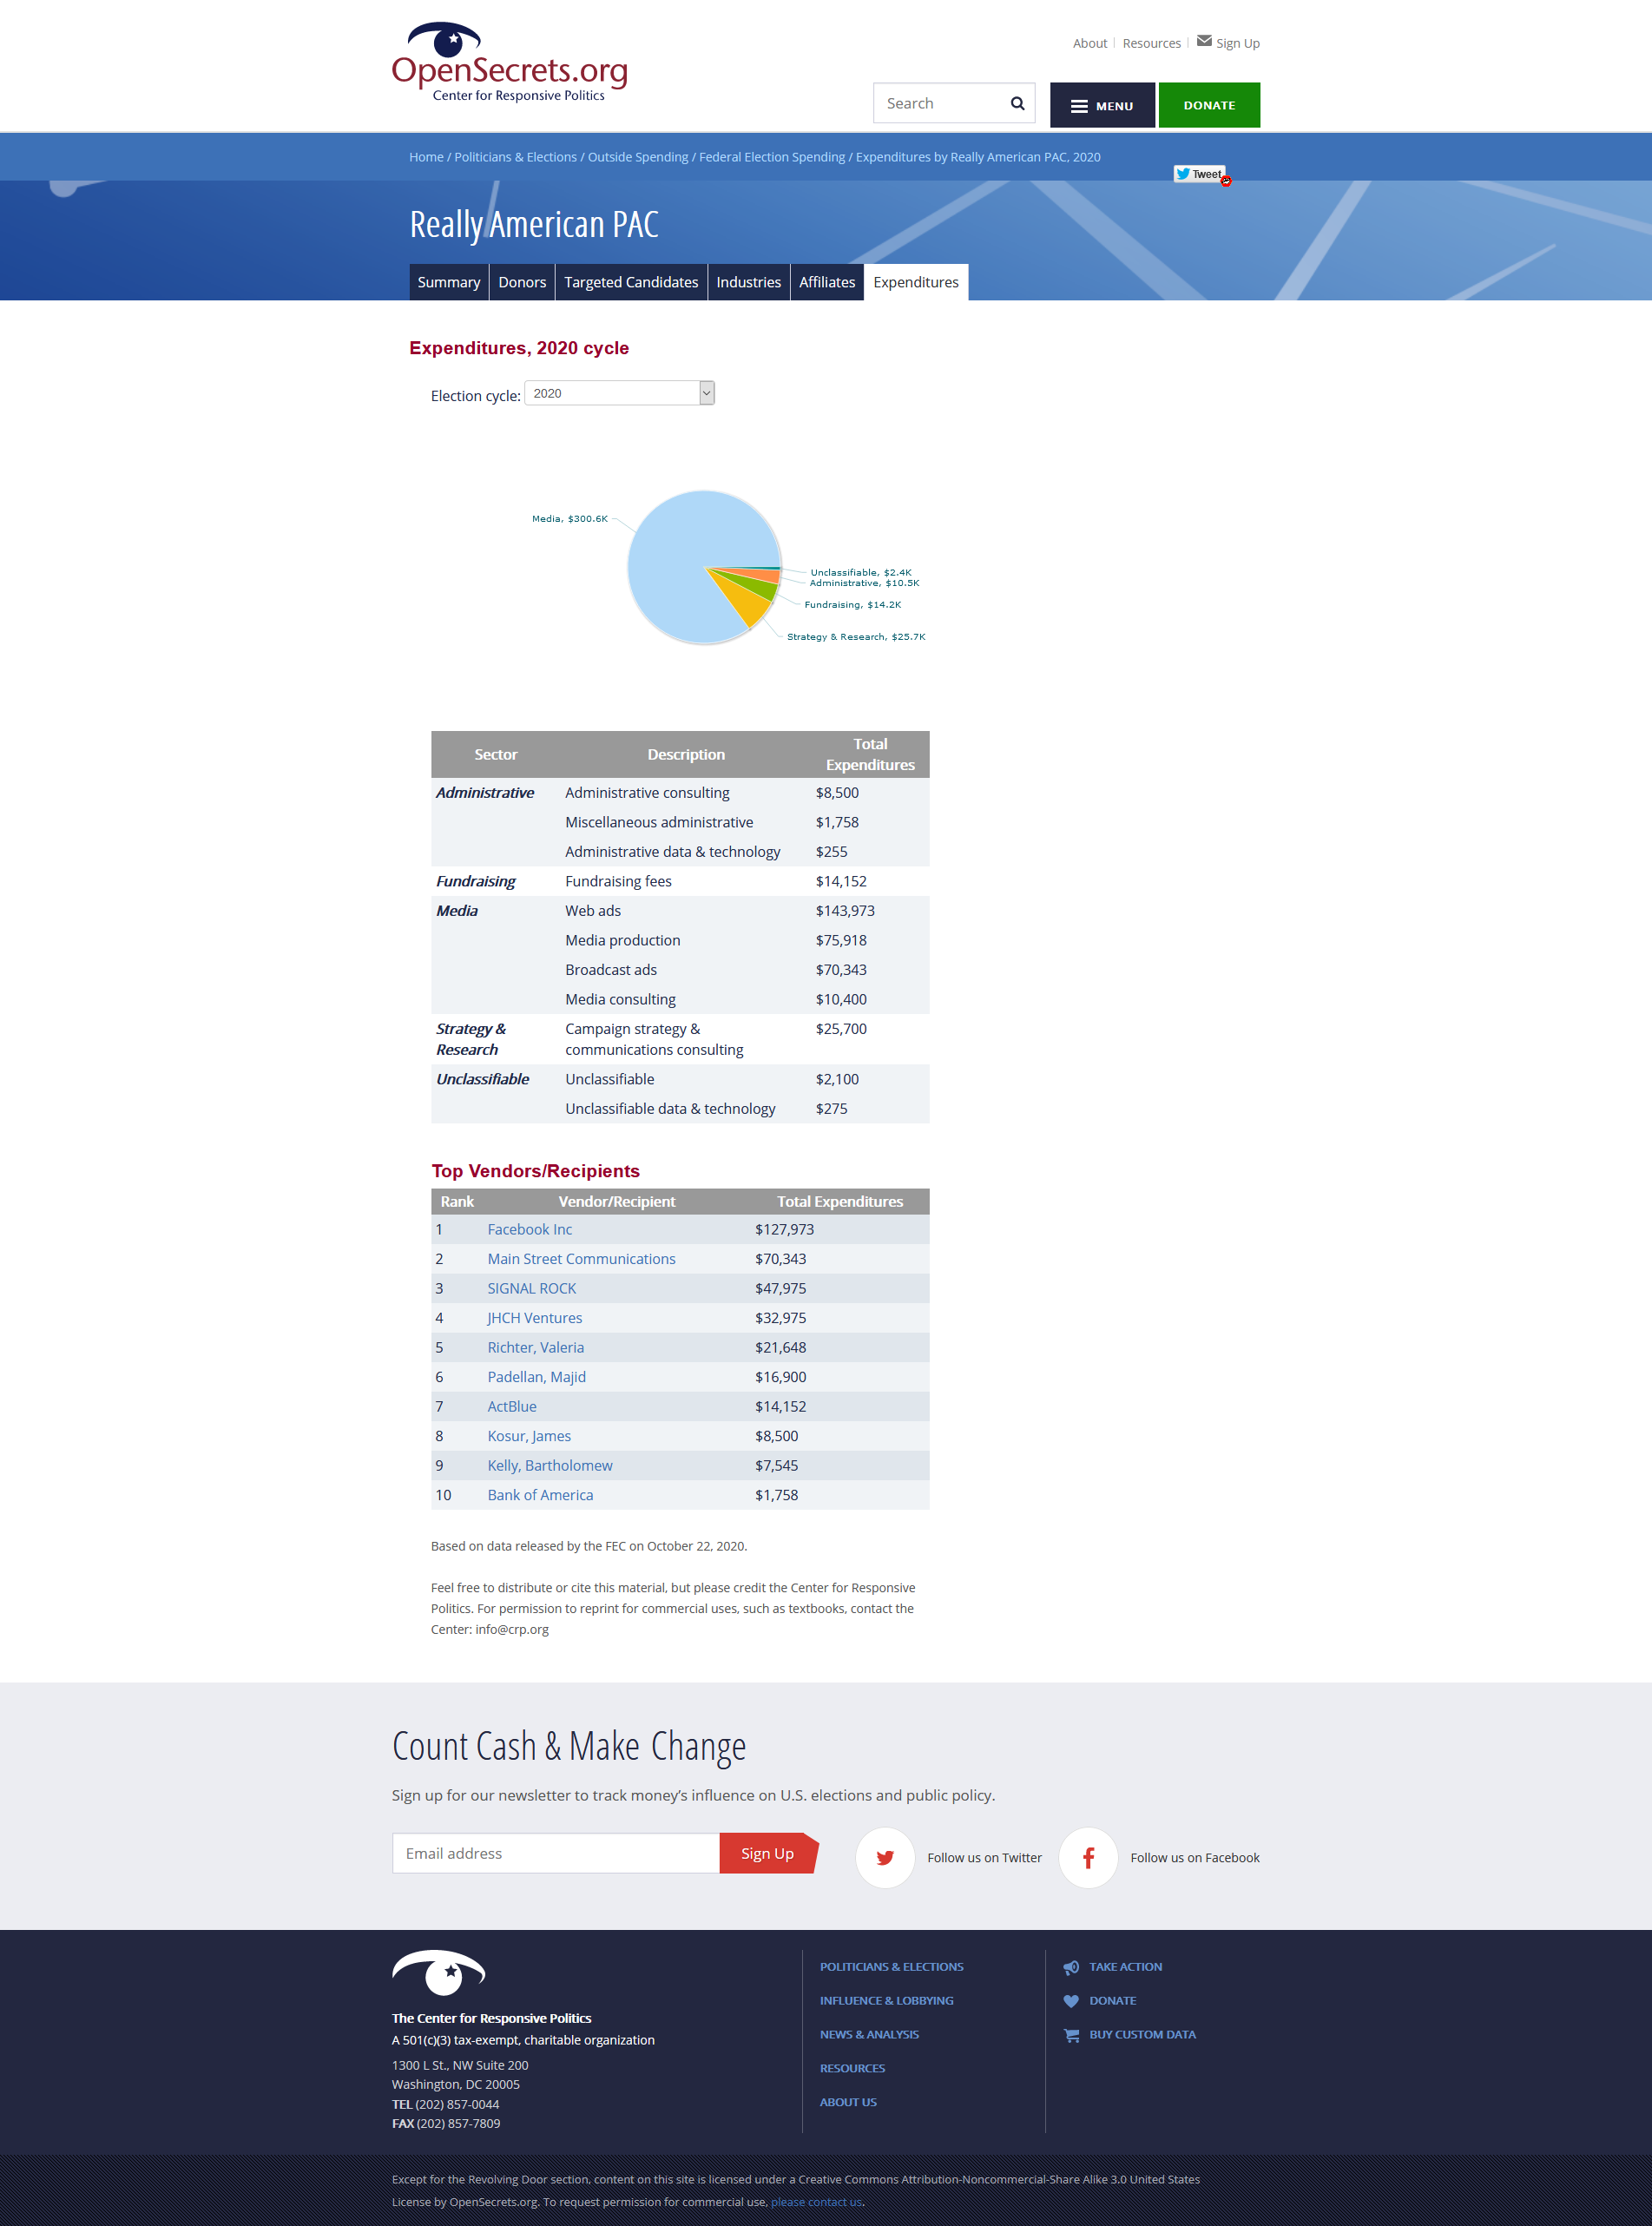Click in the Search input field
Screen dimensions: 1652x2226
tap(942, 103)
